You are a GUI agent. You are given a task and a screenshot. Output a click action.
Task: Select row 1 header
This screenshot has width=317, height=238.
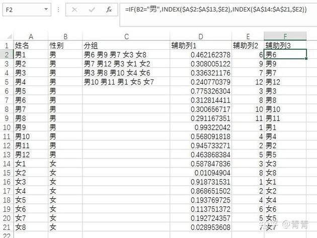click(x=7, y=45)
